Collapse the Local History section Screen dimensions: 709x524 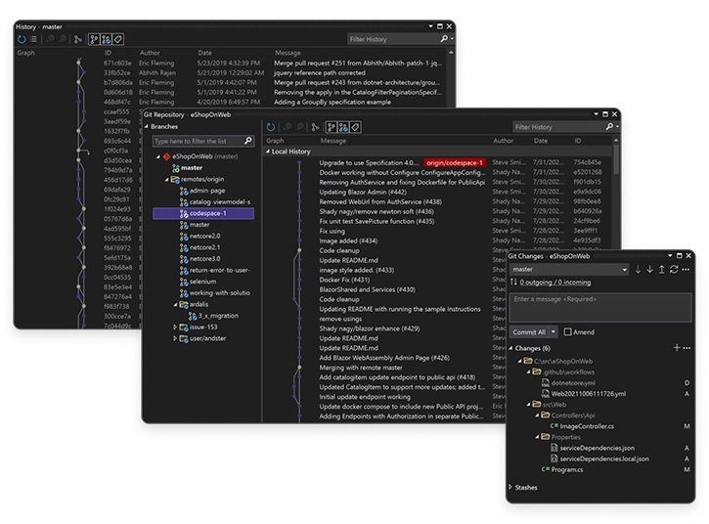(x=268, y=152)
